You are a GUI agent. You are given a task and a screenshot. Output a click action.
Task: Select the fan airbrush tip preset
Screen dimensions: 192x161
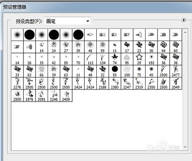139,34
